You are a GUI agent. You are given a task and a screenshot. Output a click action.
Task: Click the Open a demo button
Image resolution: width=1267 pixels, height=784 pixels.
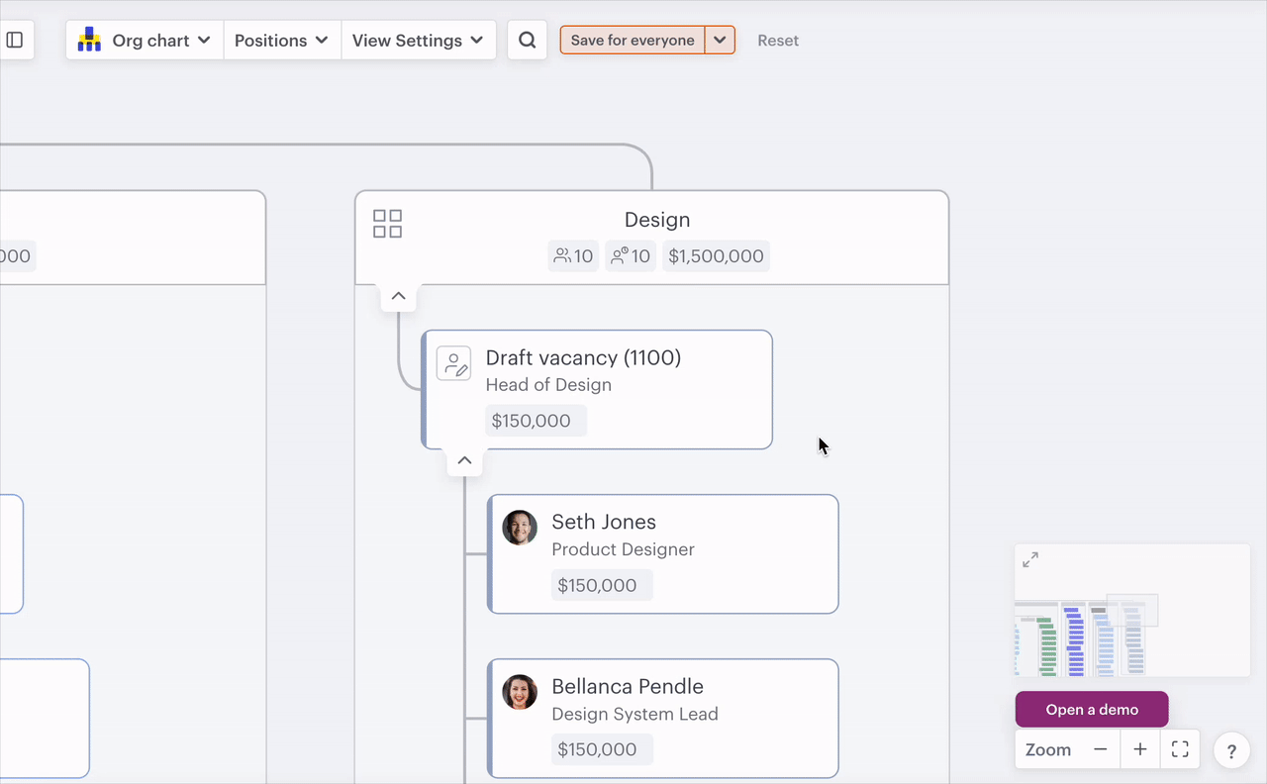click(x=1092, y=710)
